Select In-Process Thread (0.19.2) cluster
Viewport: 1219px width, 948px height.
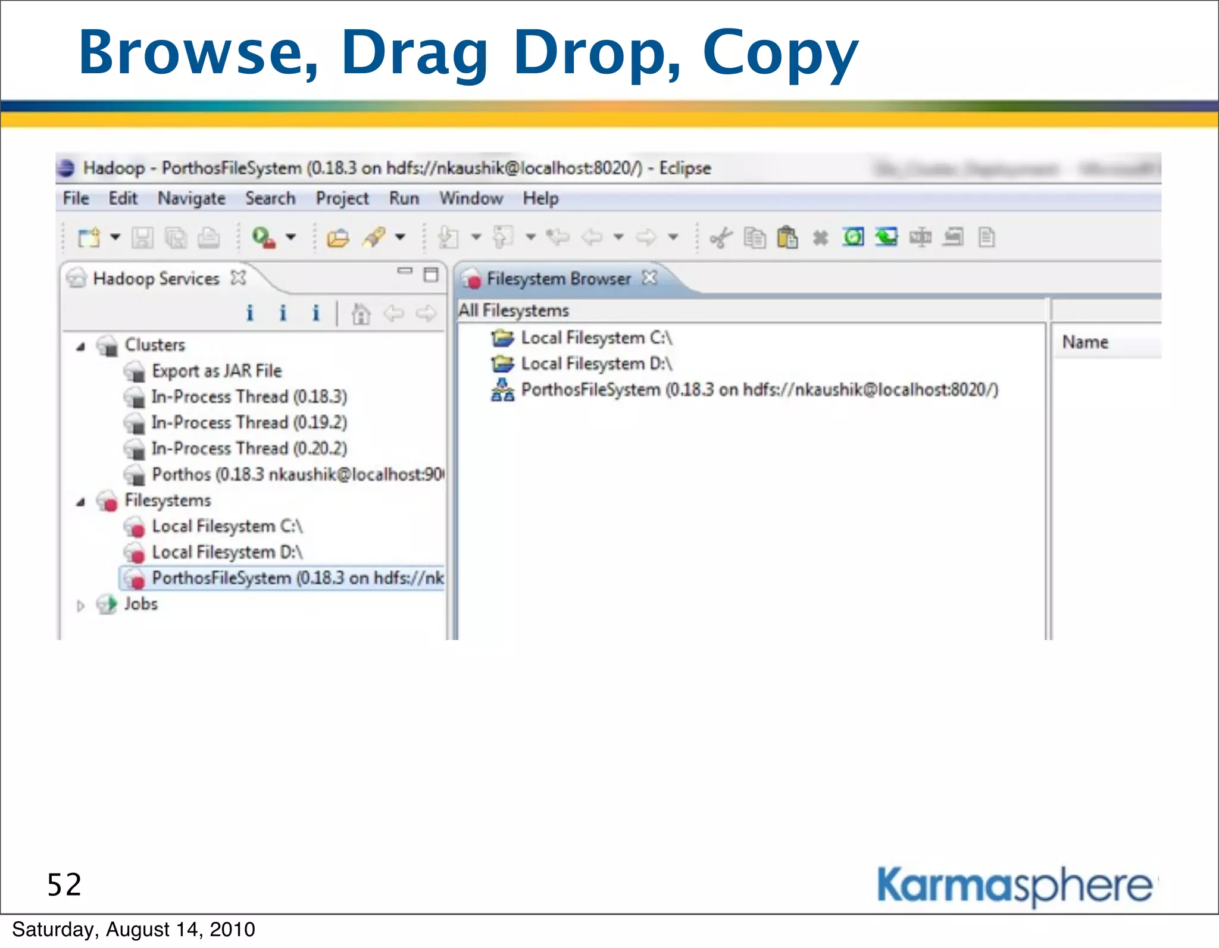[x=249, y=423]
